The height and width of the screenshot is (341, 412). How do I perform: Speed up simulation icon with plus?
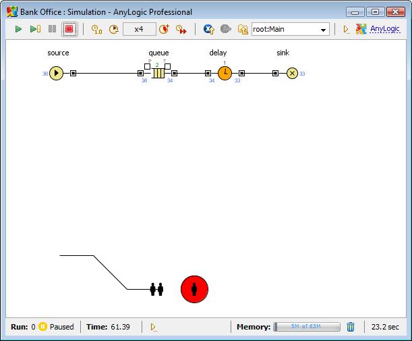point(165,29)
